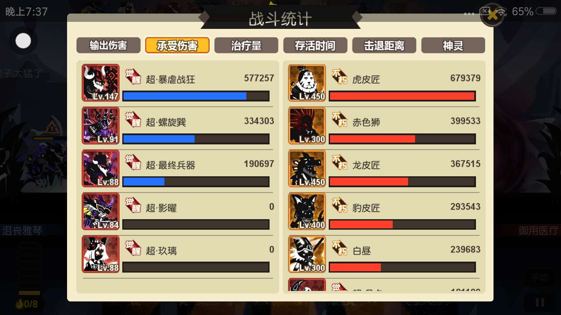Tap the 超·螺旋巽 character portrait
The image size is (561, 315).
tap(100, 126)
